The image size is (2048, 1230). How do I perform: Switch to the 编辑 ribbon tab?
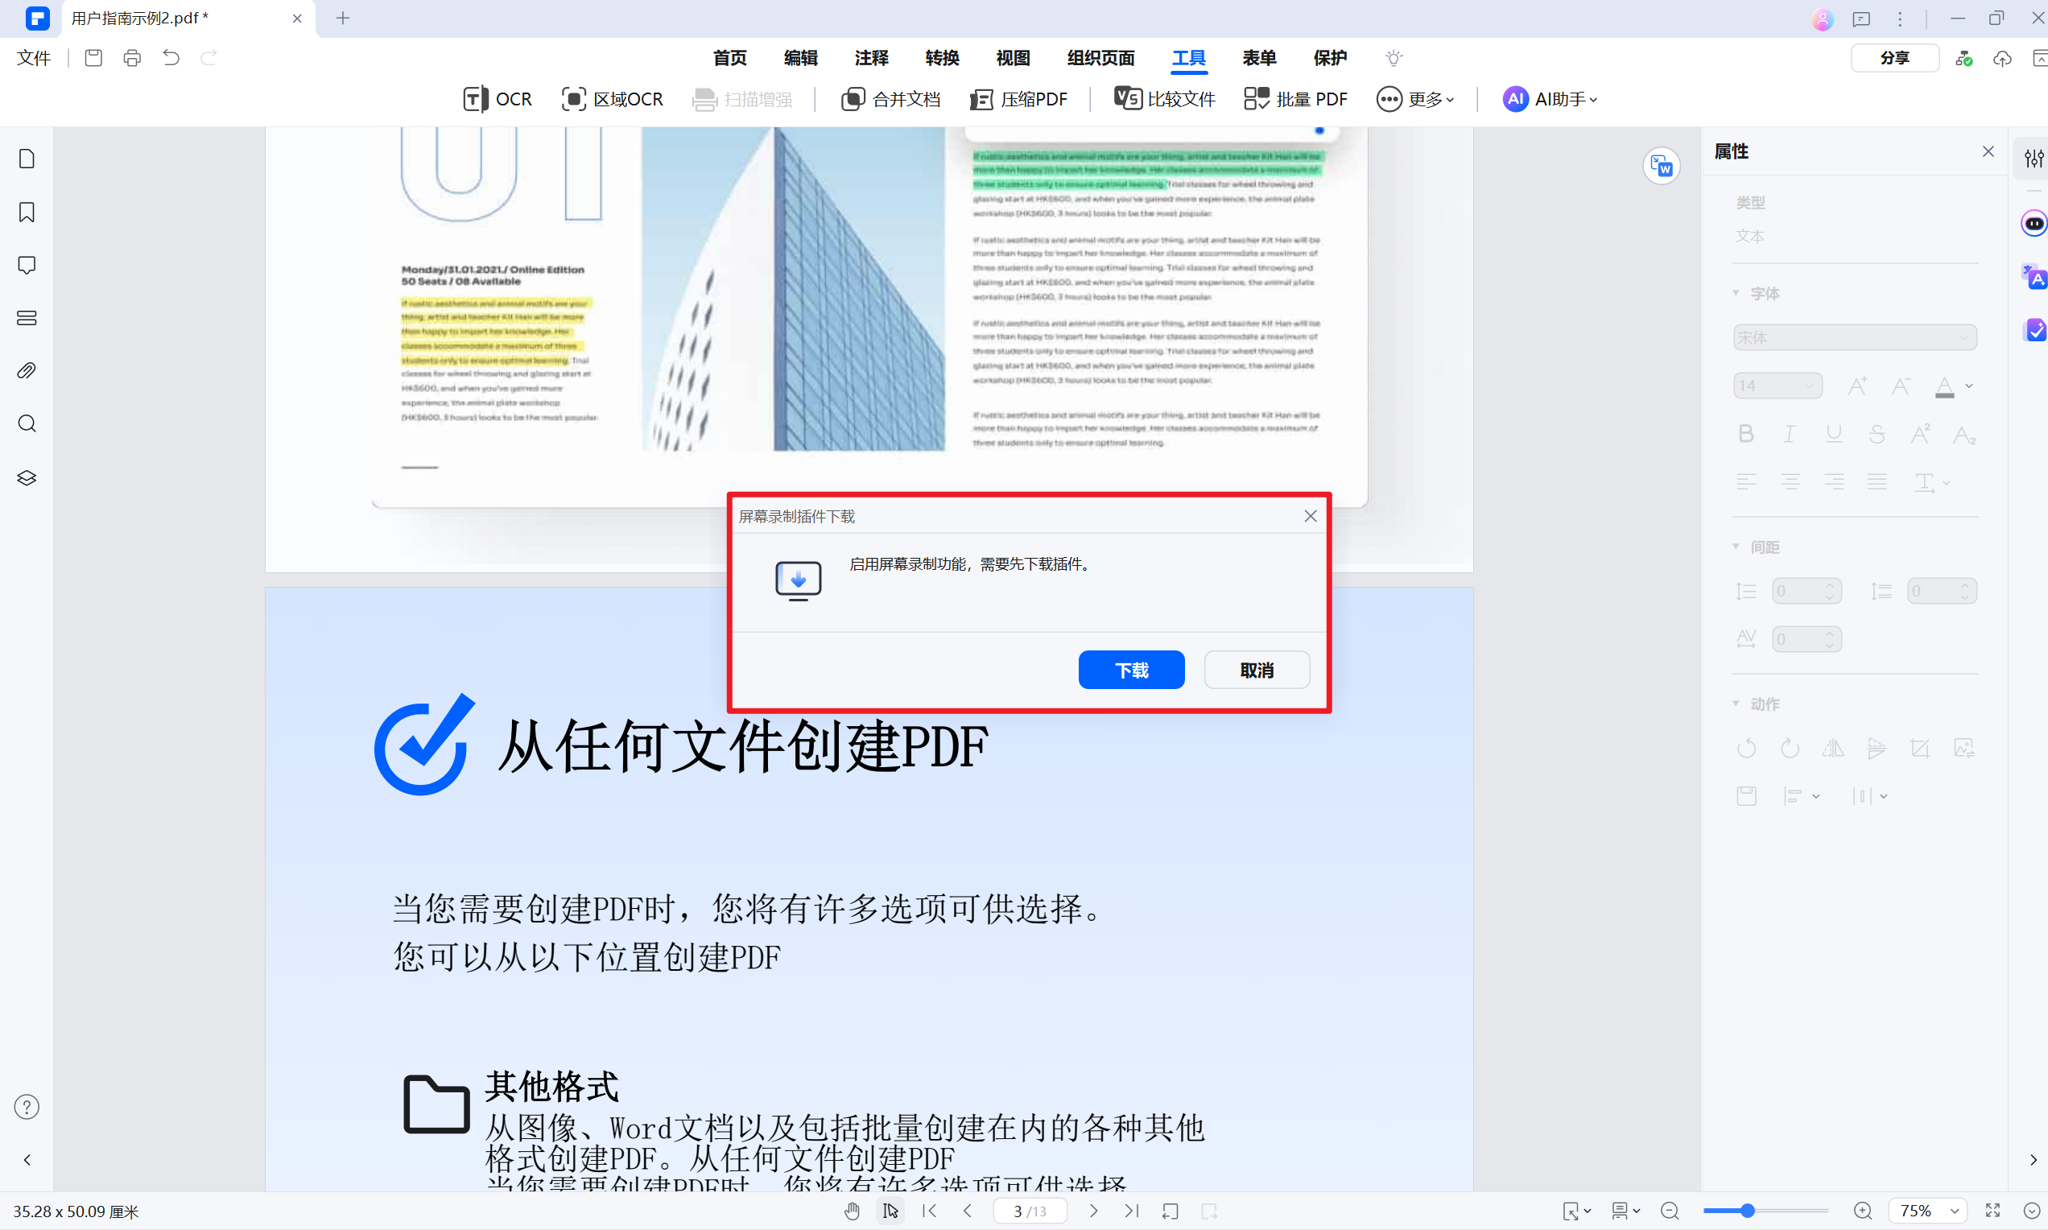tap(800, 58)
